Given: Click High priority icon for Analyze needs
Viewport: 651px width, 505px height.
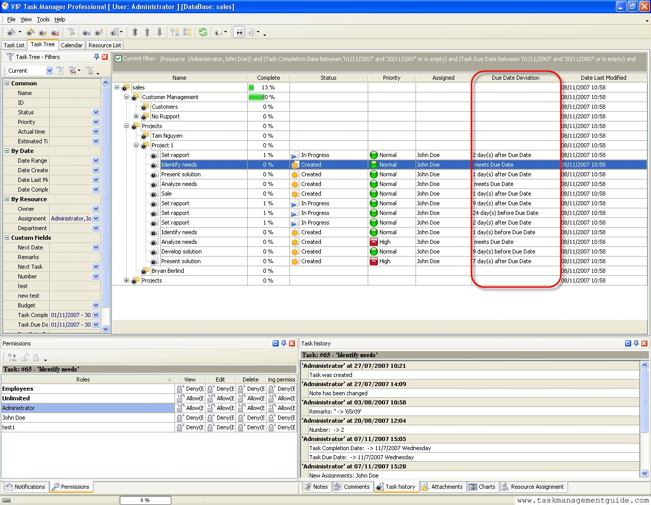Looking at the screenshot, I should 374,242.
